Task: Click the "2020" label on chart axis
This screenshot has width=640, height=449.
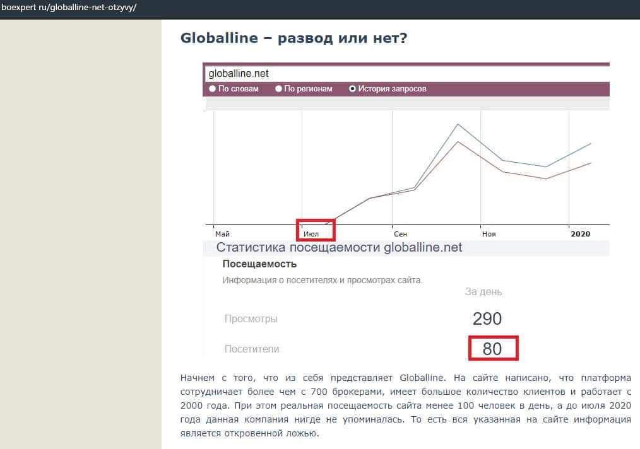Action: pos(580,234)
